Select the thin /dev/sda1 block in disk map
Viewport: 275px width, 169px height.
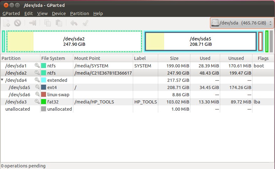click(3, 41)
